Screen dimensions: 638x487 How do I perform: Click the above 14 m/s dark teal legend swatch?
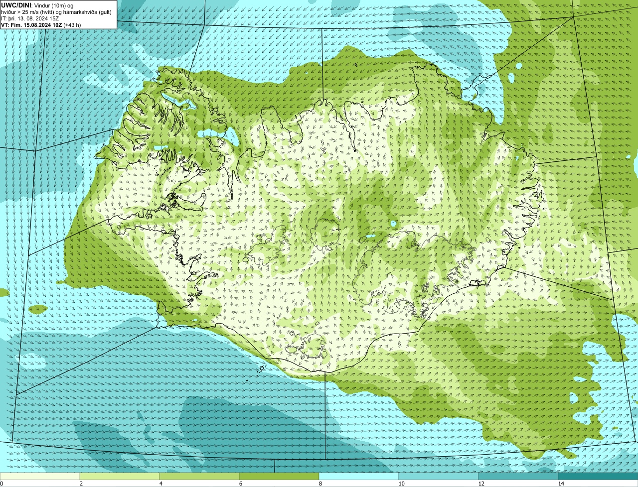[598, 477]
